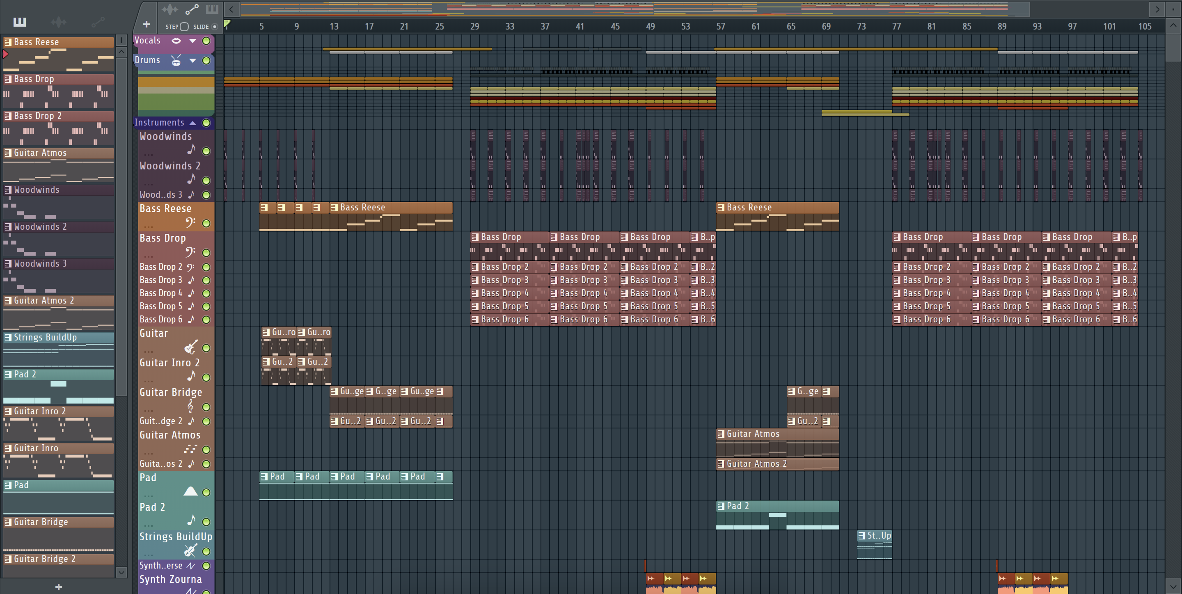Mute the Instruments group with green LED
Image resolution: width=1182 pixels, height=594 pixels.
(x=206, y=123)
